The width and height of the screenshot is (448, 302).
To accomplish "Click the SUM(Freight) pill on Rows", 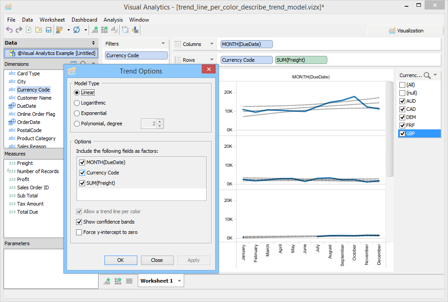I will click(x=301, y=60).
